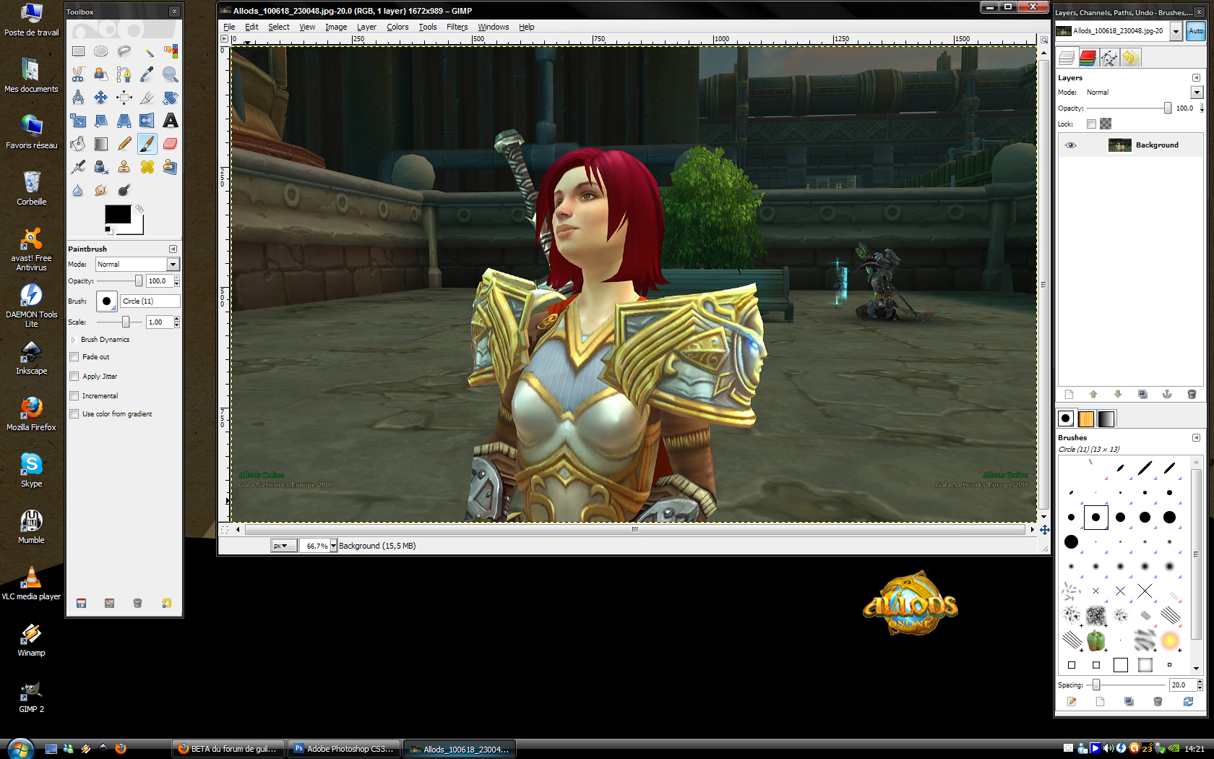Click the Windows Start button
This screenshot has width=1214, height=759.
pyautogui.click(x=20, y=748)
